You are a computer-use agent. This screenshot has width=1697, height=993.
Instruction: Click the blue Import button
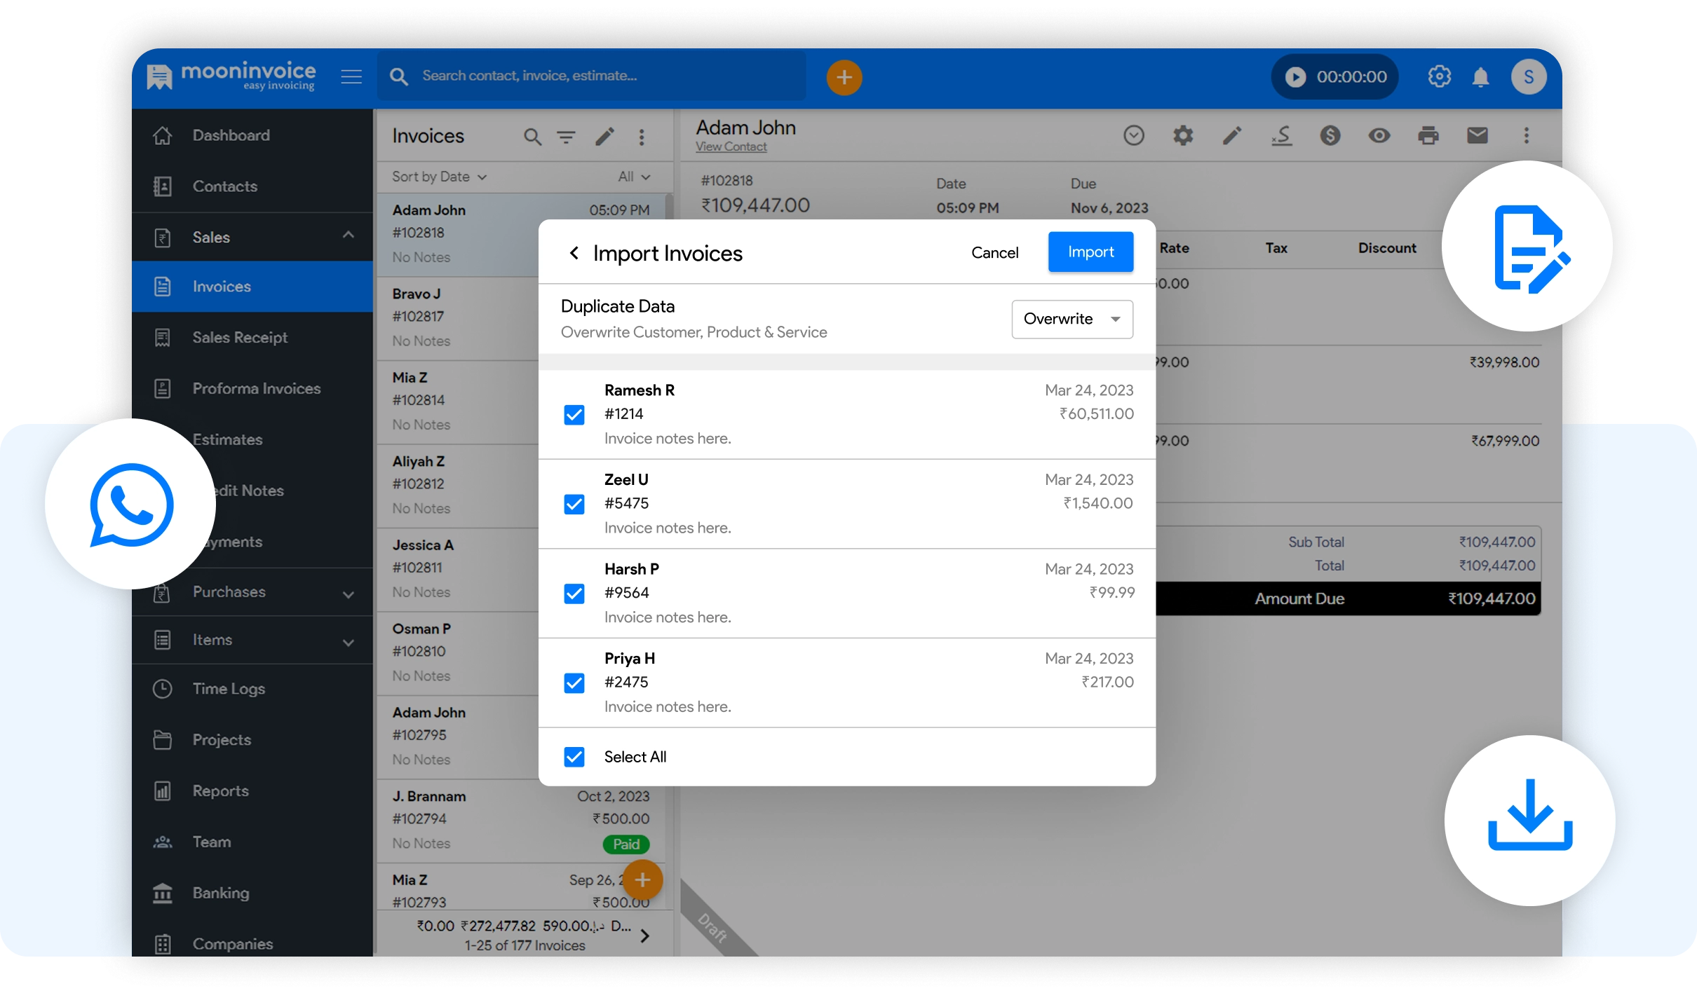click(x=1090, y=252)
